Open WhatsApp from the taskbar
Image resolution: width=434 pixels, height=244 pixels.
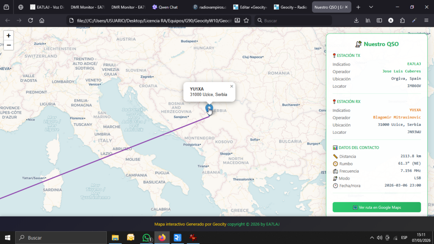147,238
